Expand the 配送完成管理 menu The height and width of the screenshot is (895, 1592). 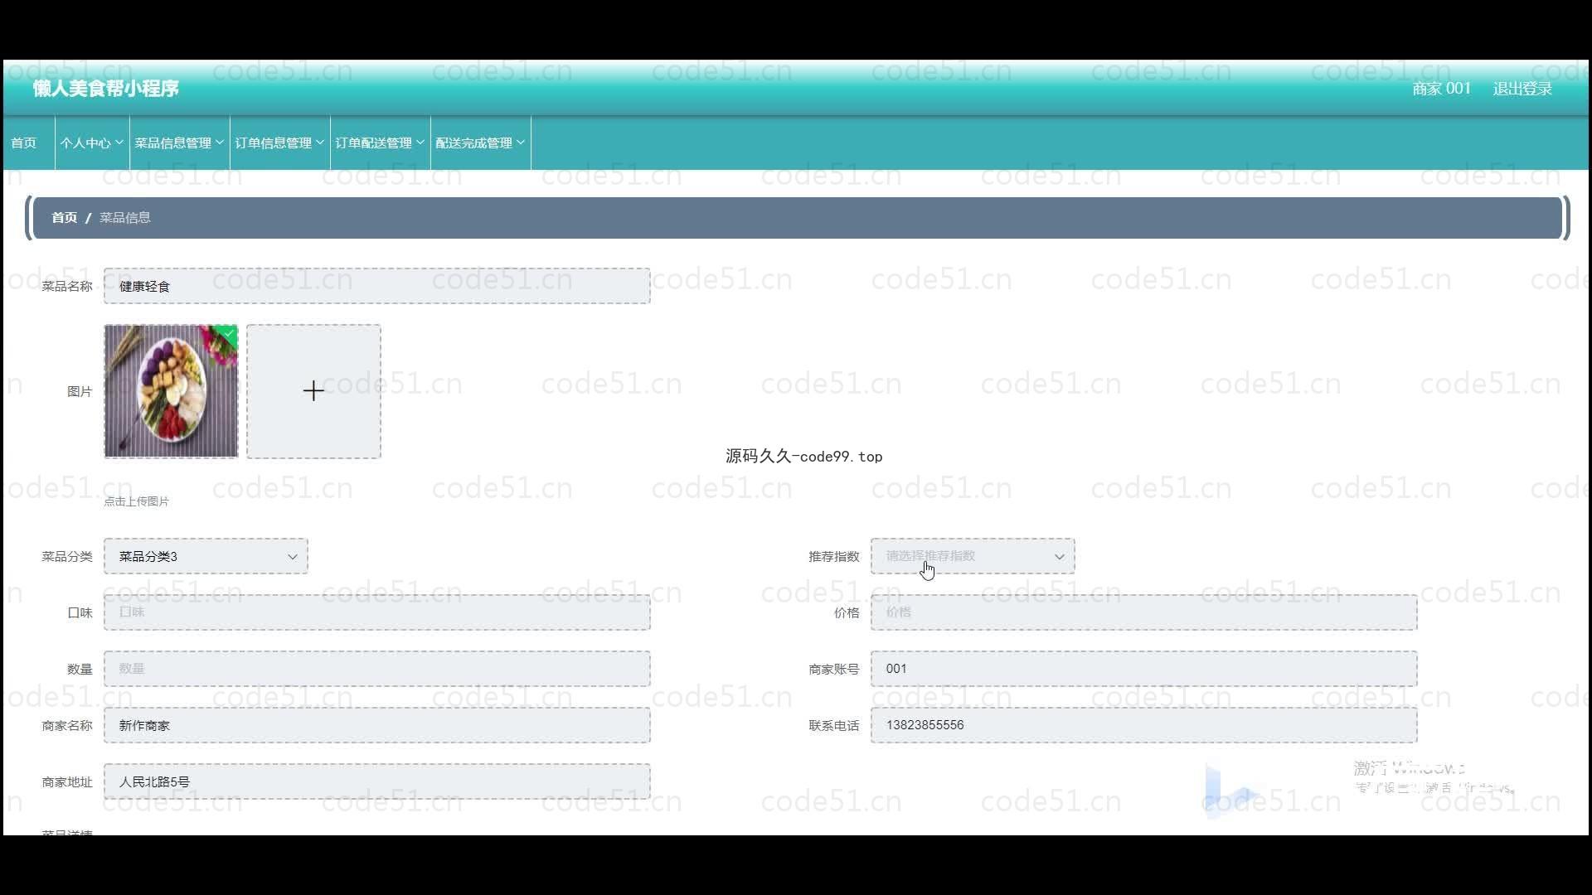pyautogui.click(x=480, y=143)
